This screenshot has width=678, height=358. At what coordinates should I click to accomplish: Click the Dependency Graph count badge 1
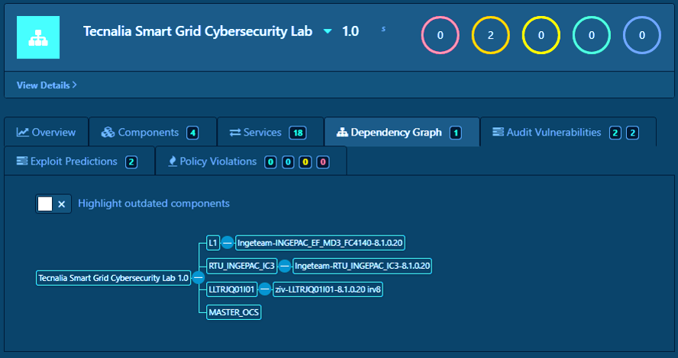[455, 133]
